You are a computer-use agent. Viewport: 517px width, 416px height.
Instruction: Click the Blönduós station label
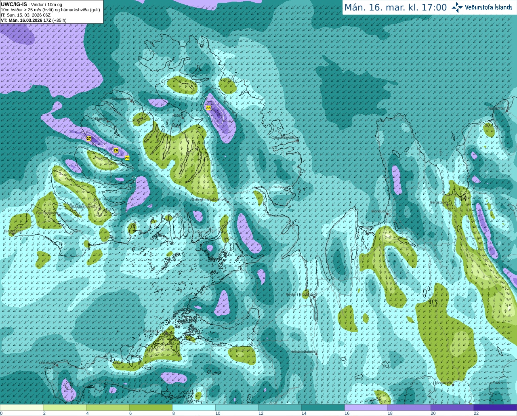[x=379, y=211]
